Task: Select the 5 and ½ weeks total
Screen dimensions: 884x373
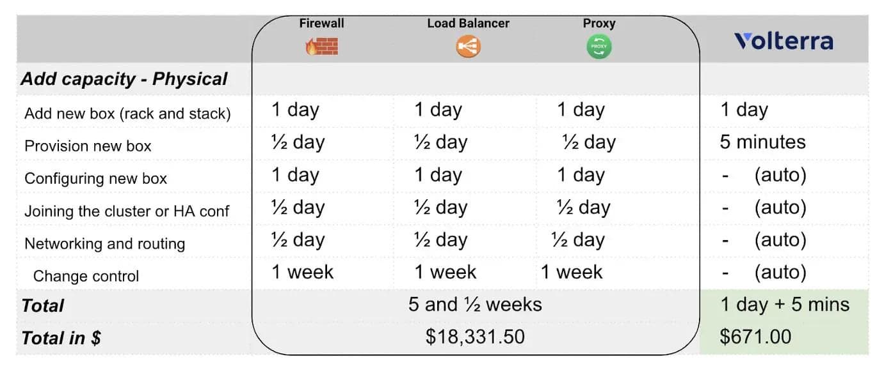Action: (x=475, y=305)
